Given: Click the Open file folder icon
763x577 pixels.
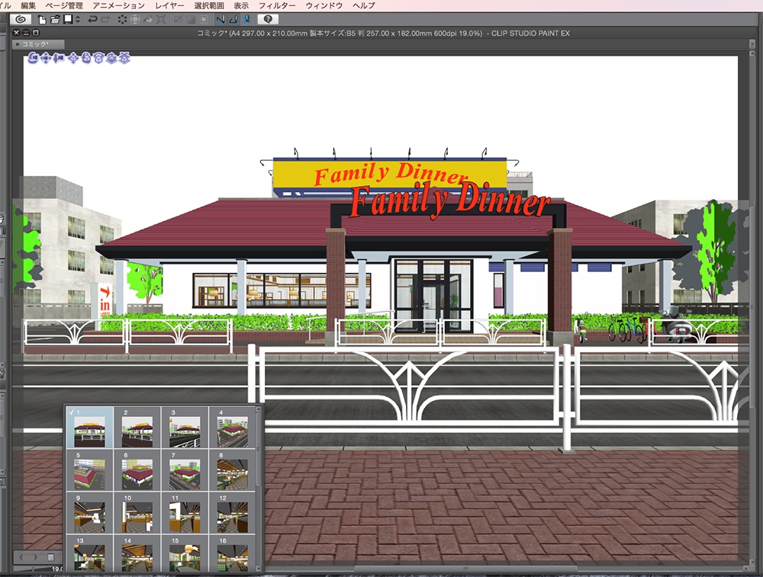Looking at the screenshot, I should 55,20.
